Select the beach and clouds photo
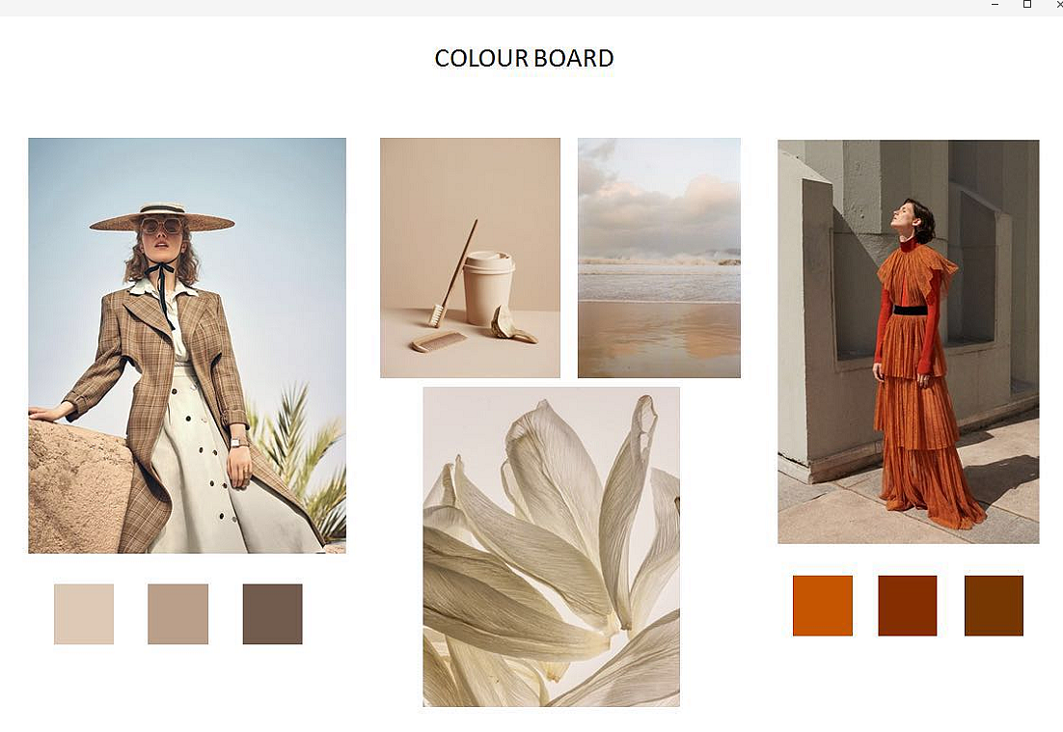Screen dimensions: 1063x732 point(659,258)
